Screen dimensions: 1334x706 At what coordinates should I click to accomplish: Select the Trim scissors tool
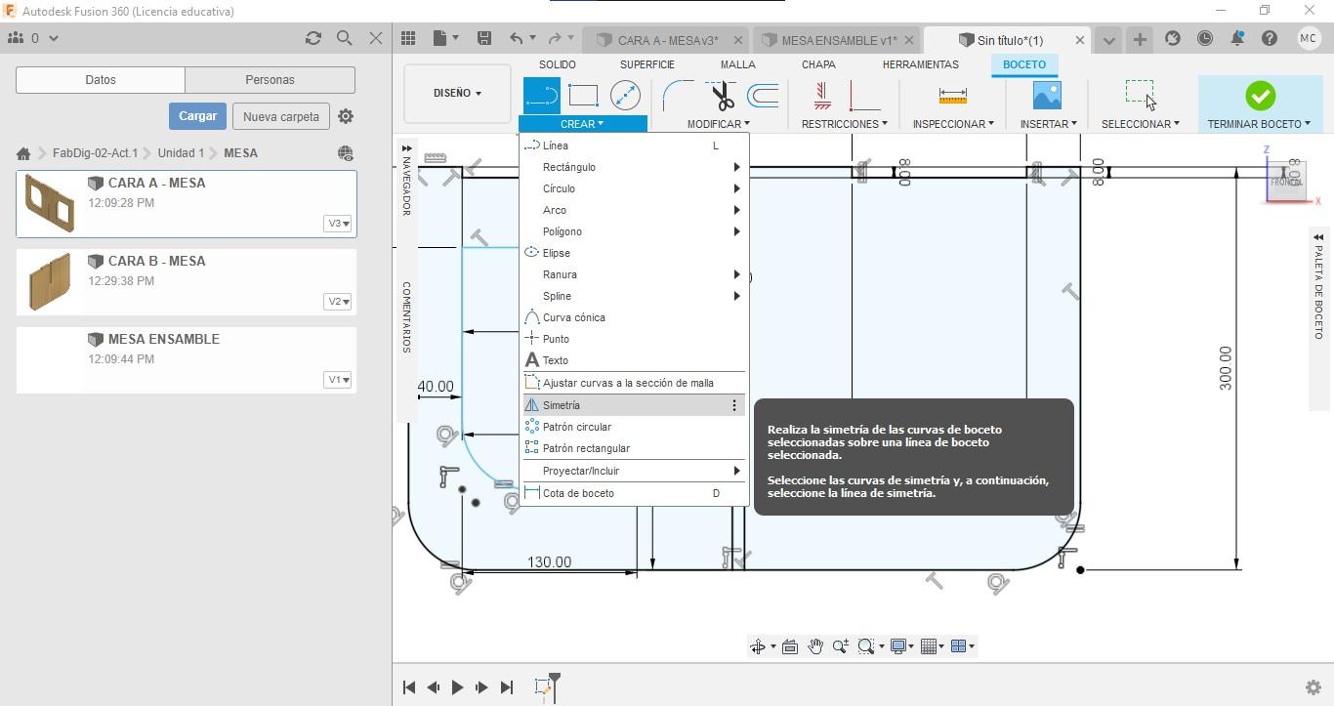(x=722, y=96)
